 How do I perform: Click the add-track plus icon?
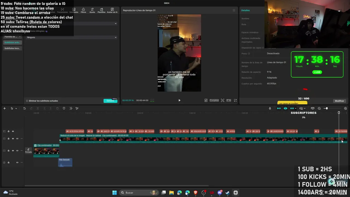[x=4, y=108]
